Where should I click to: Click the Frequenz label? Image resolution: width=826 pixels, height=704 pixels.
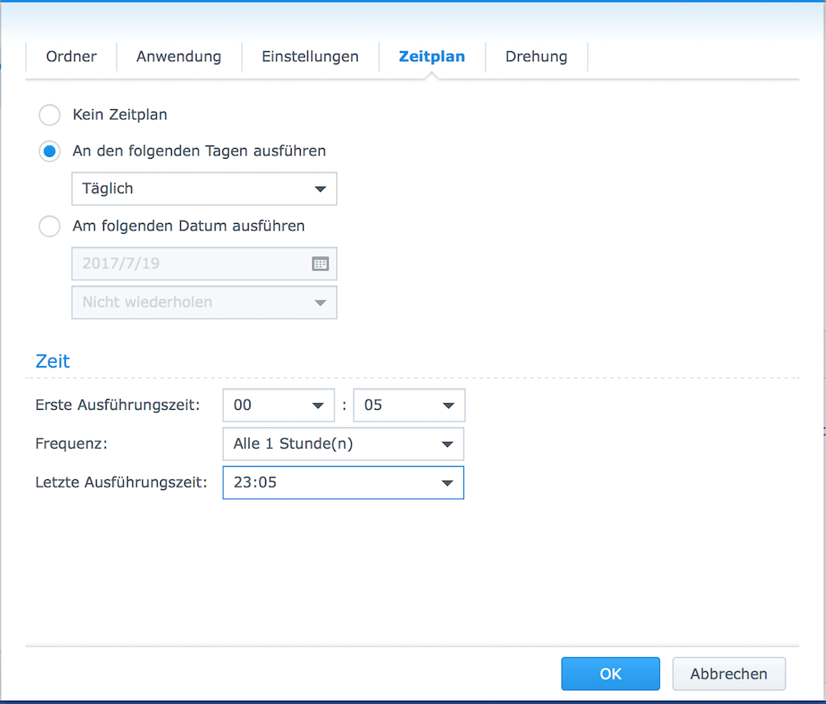point(72,444)
